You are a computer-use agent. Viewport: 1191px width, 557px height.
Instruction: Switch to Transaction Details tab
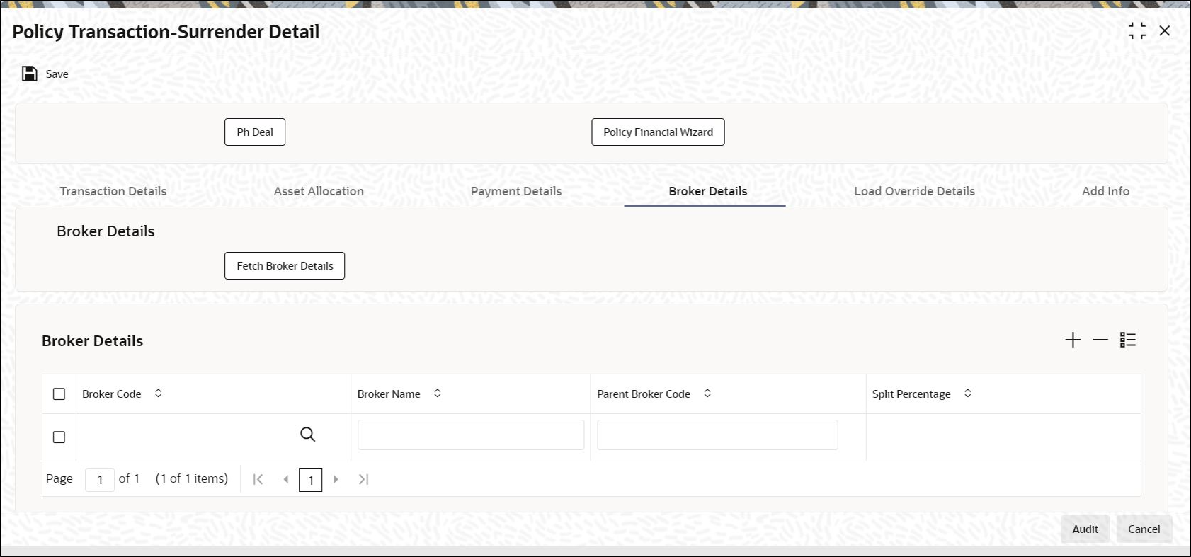113,191
